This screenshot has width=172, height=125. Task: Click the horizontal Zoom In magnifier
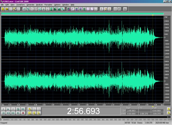tap(30, 109)
